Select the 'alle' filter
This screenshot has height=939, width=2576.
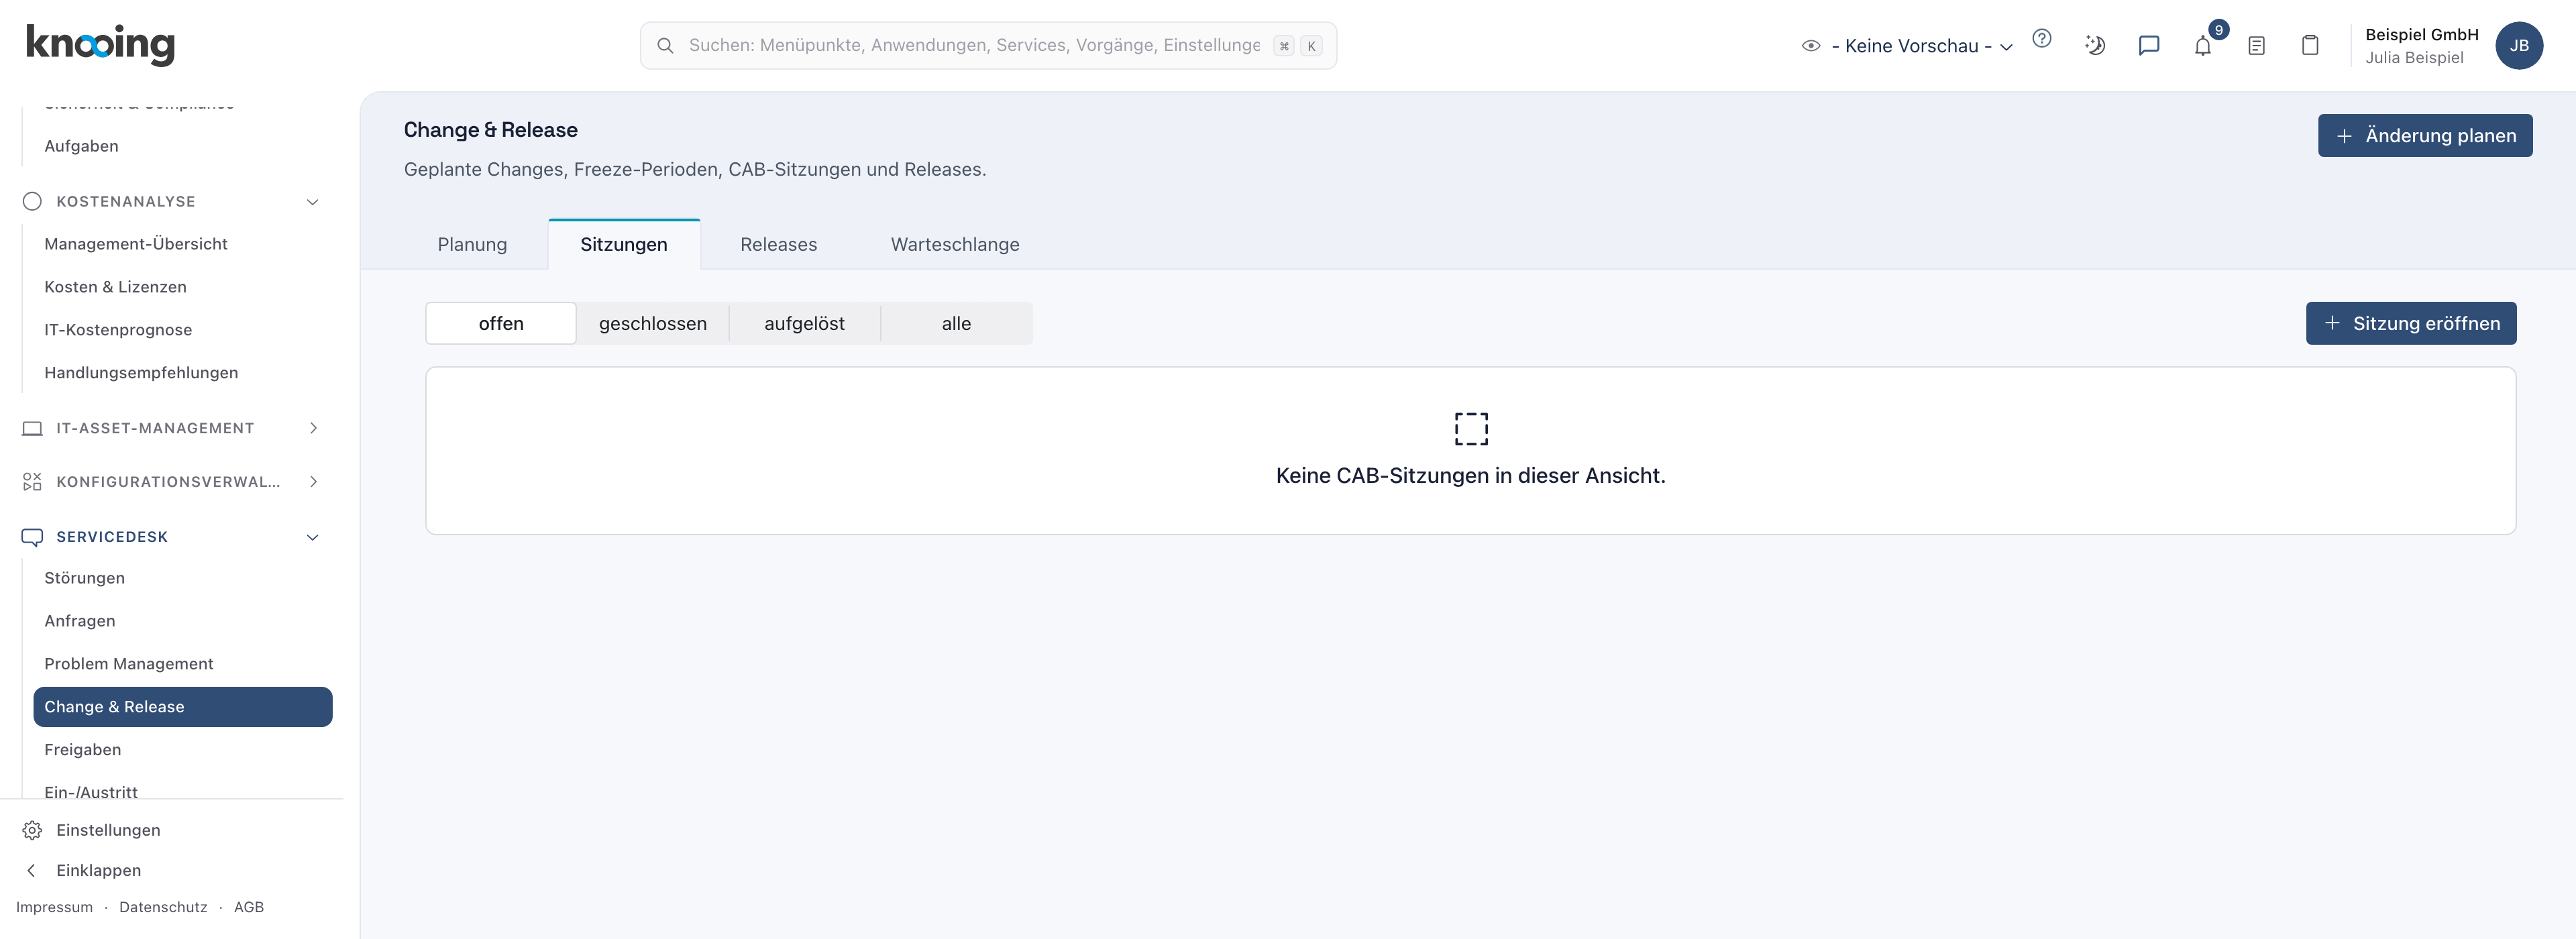pyautogui.click(x=957, y=323)
